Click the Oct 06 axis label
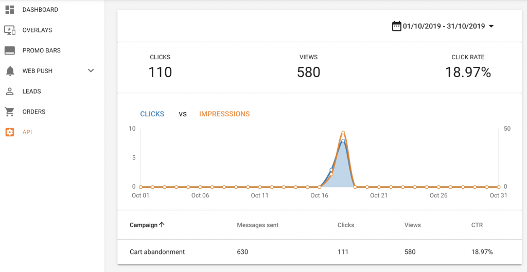Image resolution: width=527 pixels, height=272 pixels. click(x=200, y=195)
